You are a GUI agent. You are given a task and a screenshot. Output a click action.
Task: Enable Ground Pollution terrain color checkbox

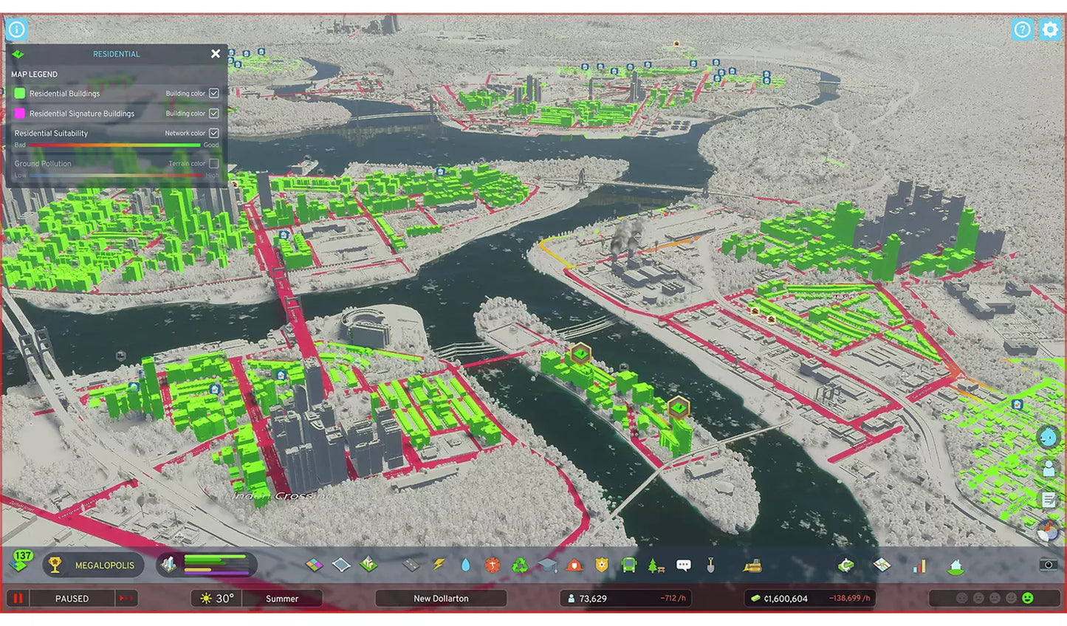[x=214, y=163]
